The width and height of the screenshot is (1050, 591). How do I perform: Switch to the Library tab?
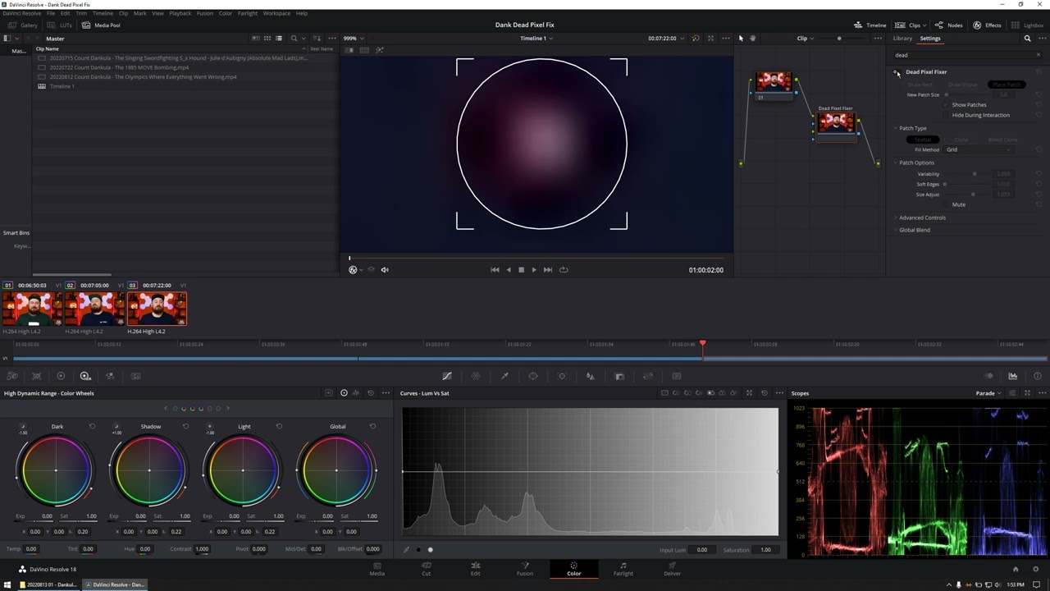(x=902, y=39)
